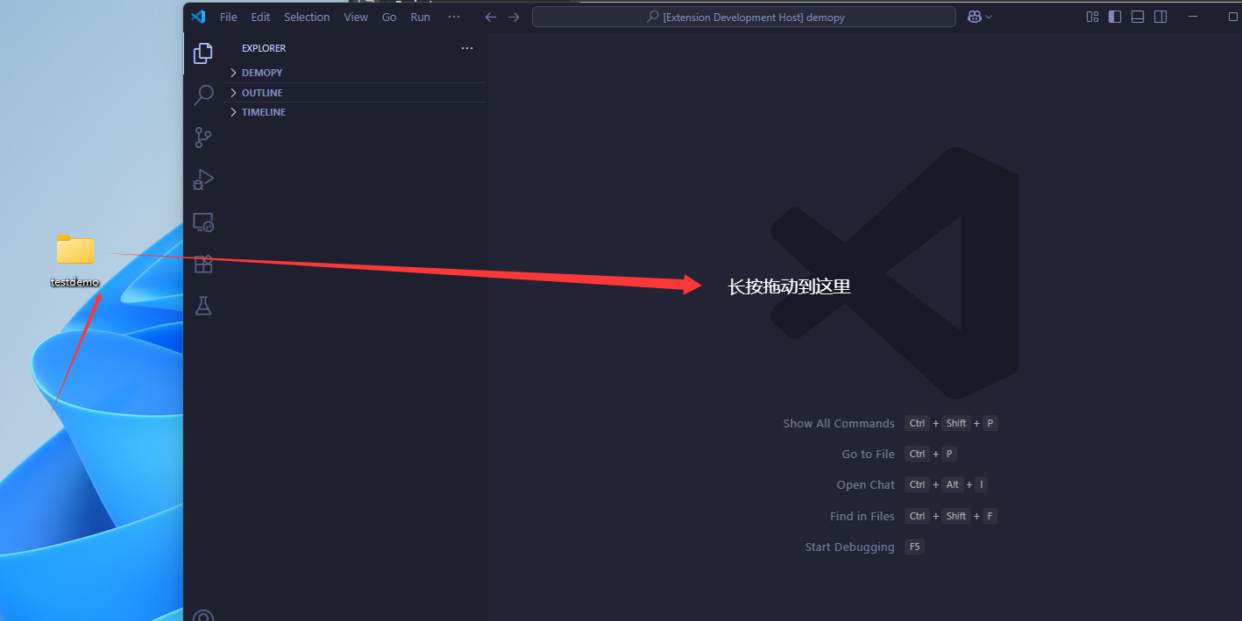Open the Explorer view in the activity bar

pos(203,53)
